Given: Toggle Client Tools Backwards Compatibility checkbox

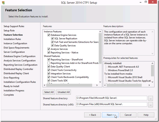Looking at the screenshot, I should pos(49,77).
